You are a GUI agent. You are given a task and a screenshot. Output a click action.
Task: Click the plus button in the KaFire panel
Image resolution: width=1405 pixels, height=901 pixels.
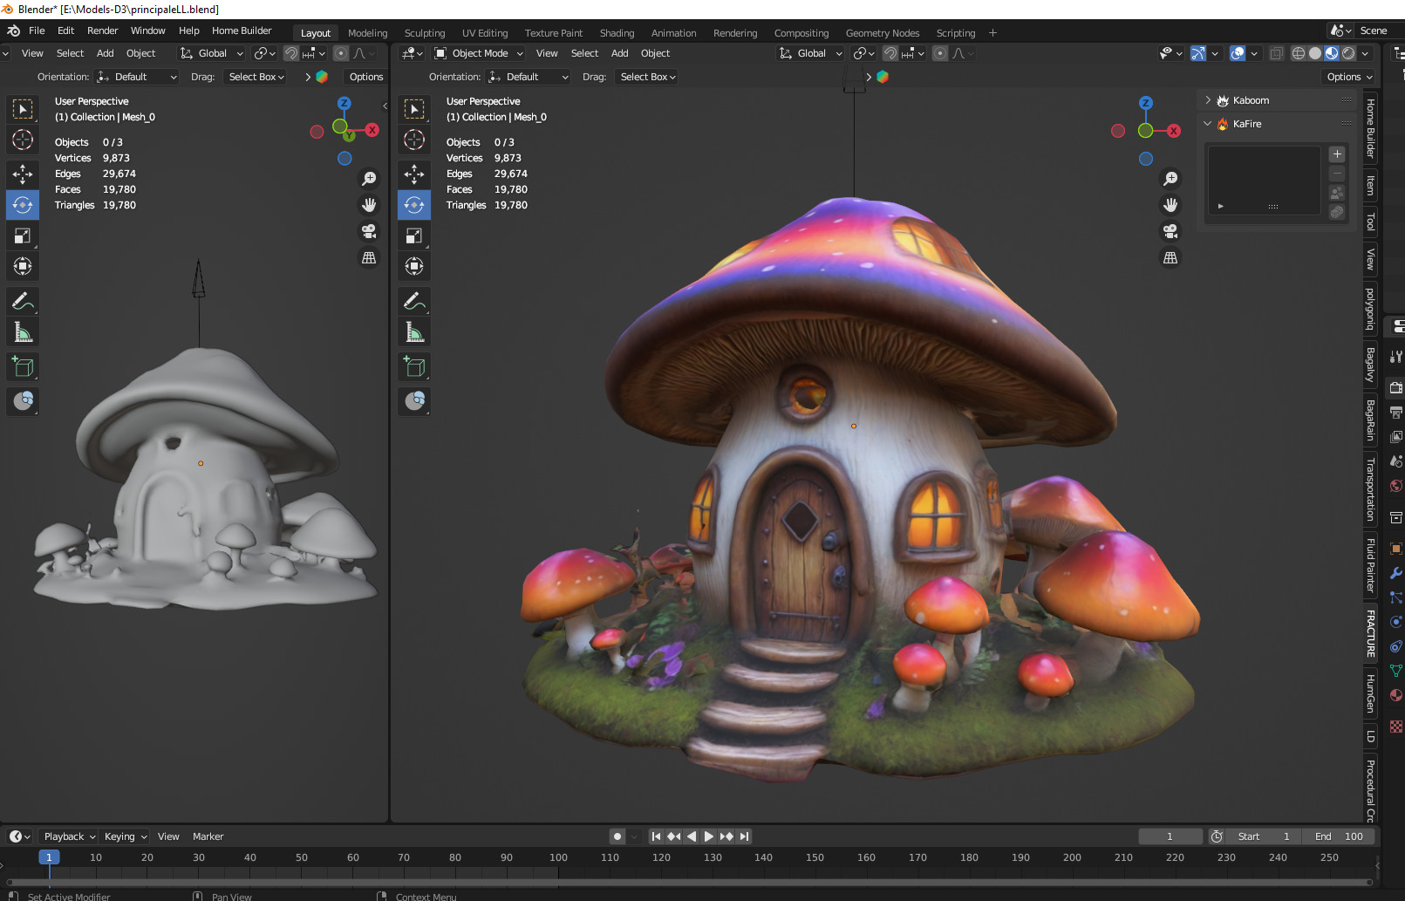pos(1337,154)
